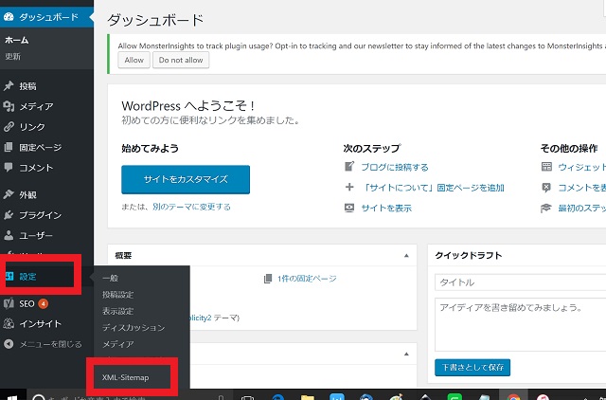
Task: Click Do not allow tracking button
Action: point(181,60)
